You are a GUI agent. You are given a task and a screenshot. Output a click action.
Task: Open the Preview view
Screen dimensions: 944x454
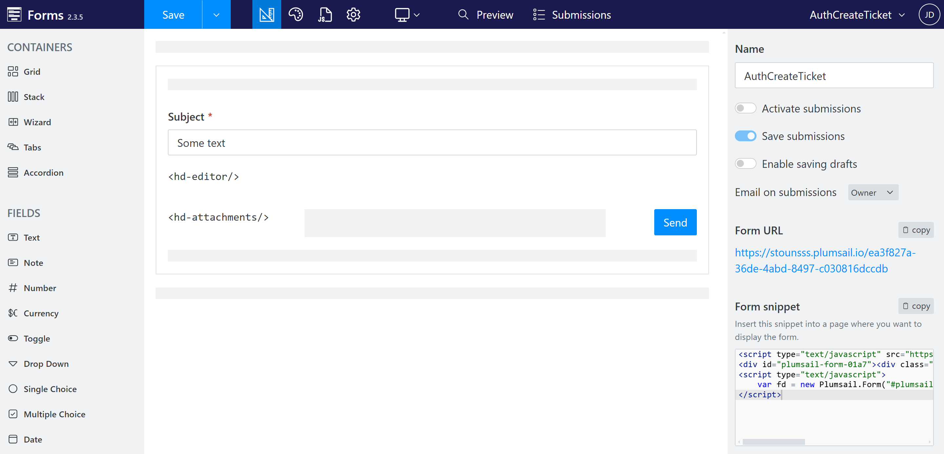(485, 15)
